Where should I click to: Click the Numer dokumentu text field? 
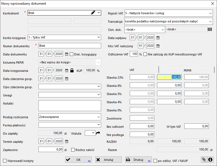[x=70, y=46]
